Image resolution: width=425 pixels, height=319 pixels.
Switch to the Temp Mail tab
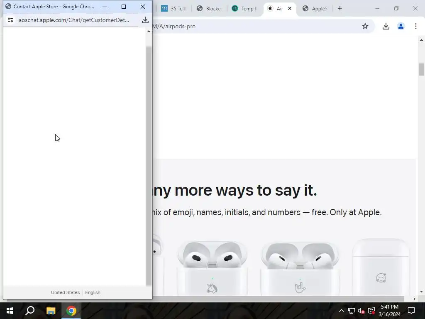[x=244, y=9]
